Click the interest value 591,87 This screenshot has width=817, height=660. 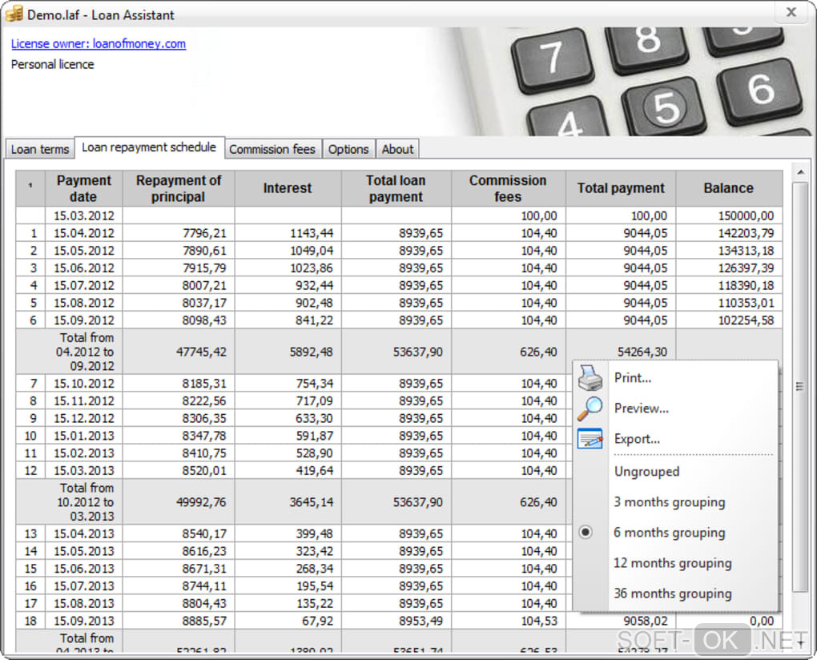[x=314, y=436]
